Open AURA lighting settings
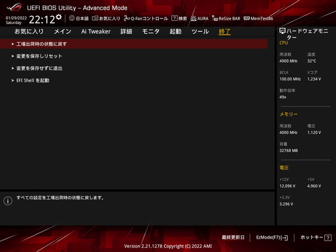This screenshot has height=252, width=336. point(199,18)
